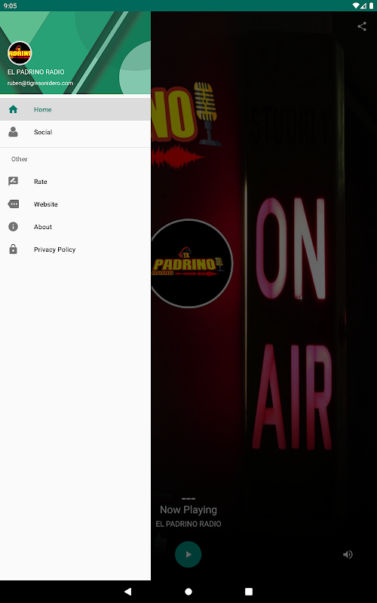377x603 pixels.
Task: Open the Social menu item
Action: click(75, 132)
